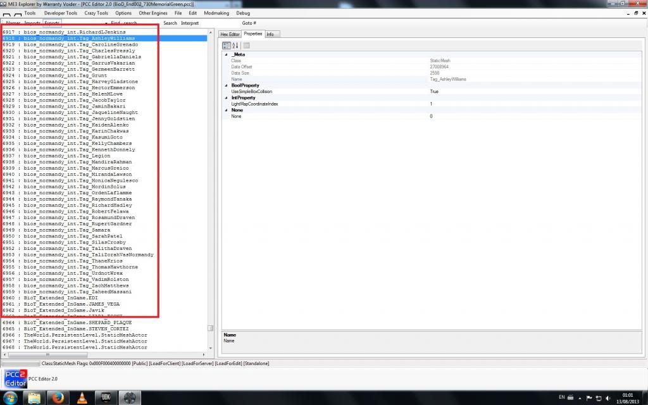Switch to the Info tab
Screen dimensions: 648x405
pyautogui.click(x=270, y=34)
